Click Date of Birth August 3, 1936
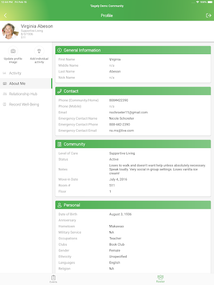214x285 pixels. 120,214
